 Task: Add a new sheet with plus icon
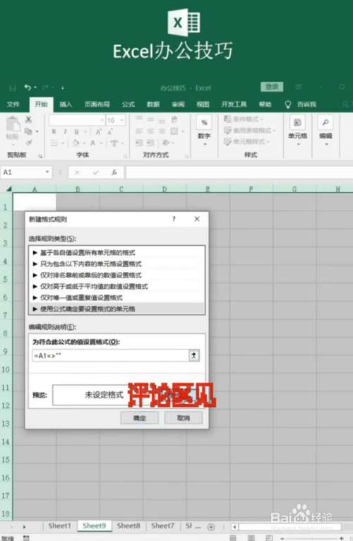click(211, 527)
